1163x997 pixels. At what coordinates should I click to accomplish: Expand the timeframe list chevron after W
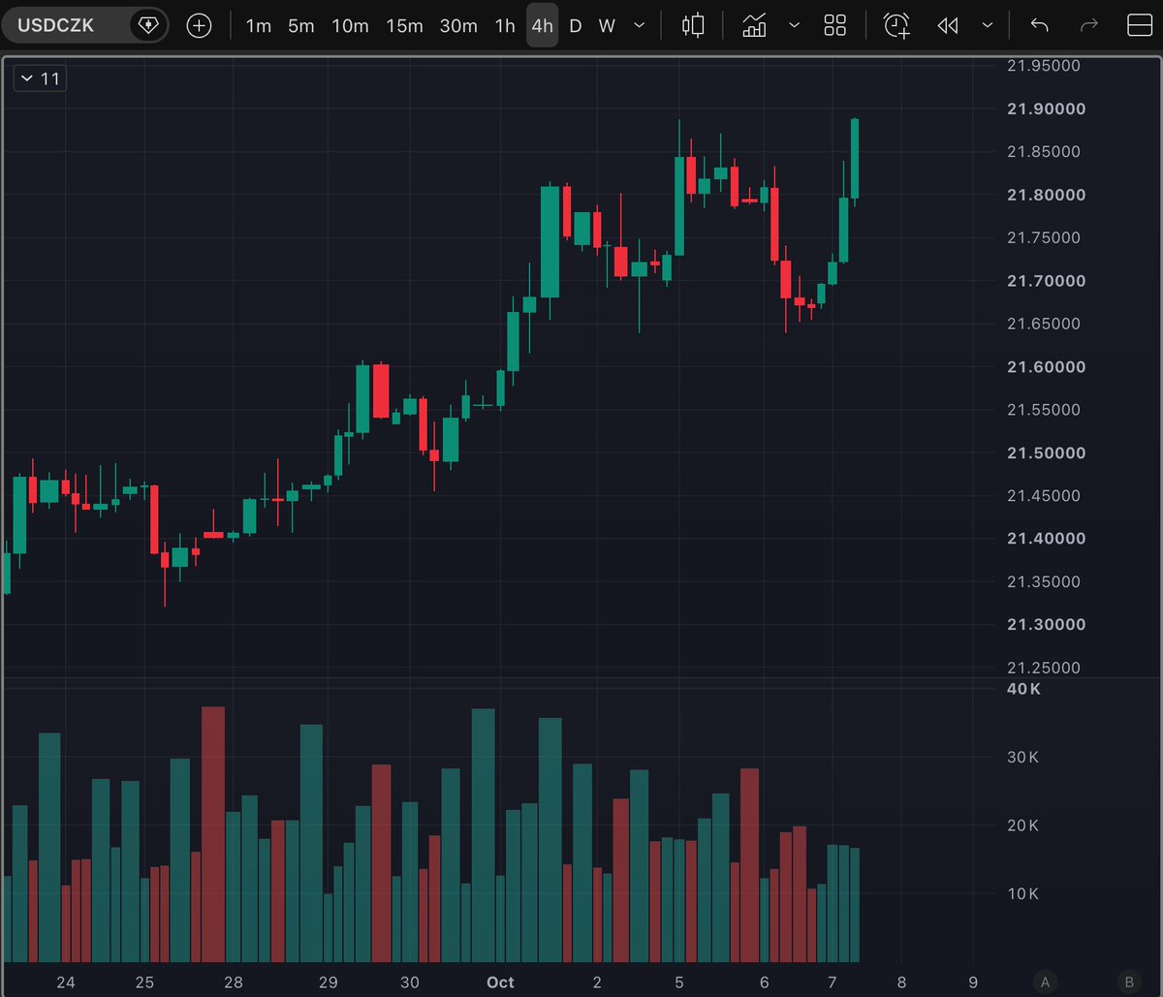[x=639, y=26]
